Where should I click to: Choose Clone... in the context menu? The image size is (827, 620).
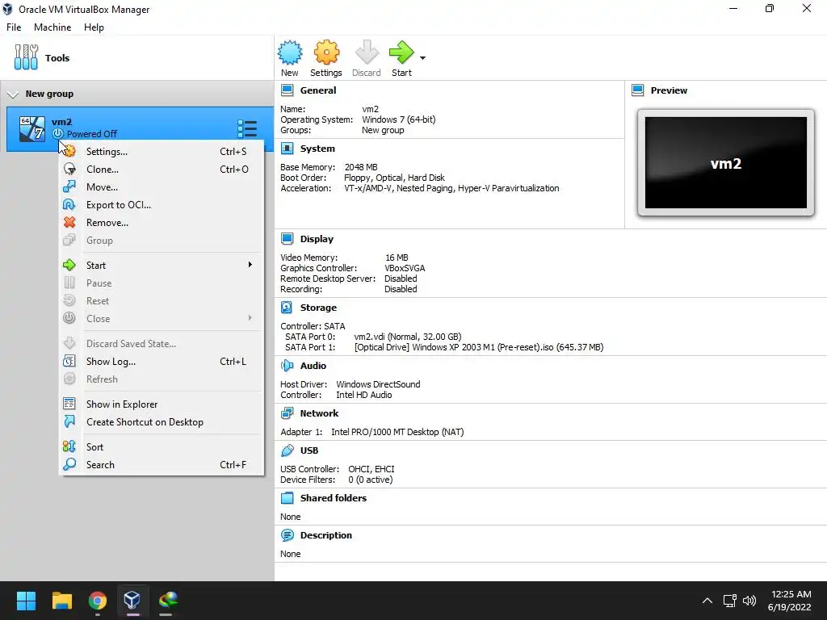162,170
